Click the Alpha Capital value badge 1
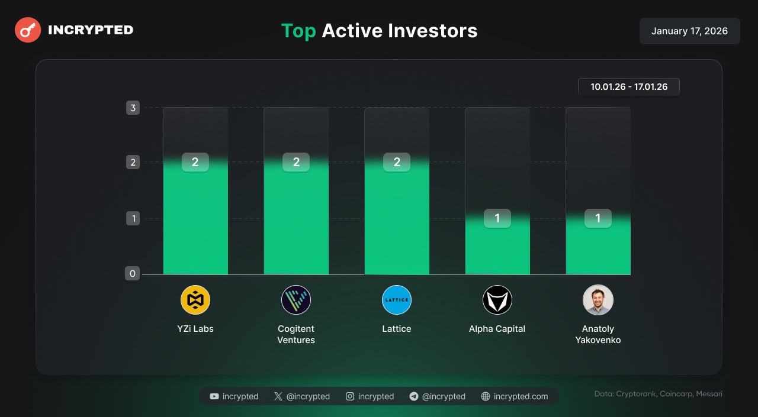This screenshot has height=417, width=758. point(497,218)
